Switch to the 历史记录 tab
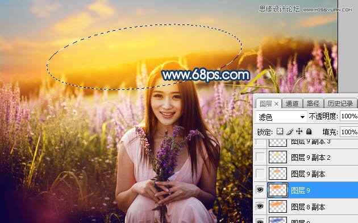Screen dimensions: 358x223 (340, 104)
